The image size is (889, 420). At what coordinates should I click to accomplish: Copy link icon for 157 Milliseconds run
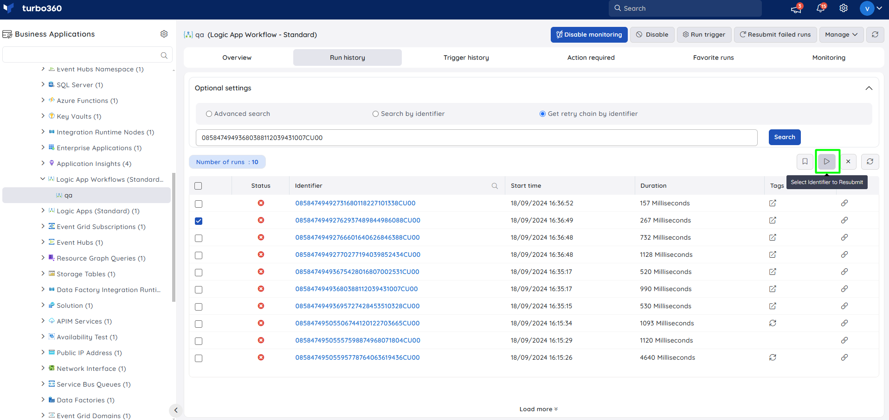tap(844, 203)
